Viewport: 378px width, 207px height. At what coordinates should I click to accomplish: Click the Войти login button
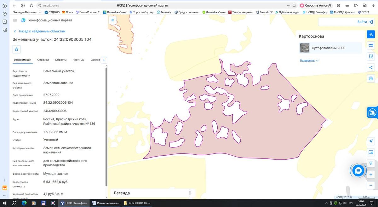[365, 22]
